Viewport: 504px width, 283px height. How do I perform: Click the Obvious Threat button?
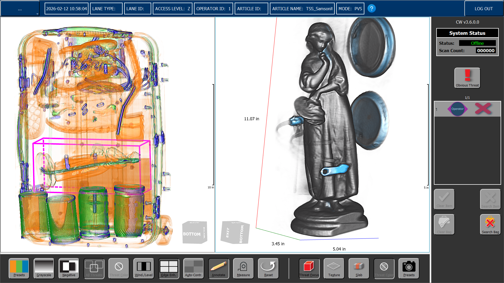[x=467, y=78]
